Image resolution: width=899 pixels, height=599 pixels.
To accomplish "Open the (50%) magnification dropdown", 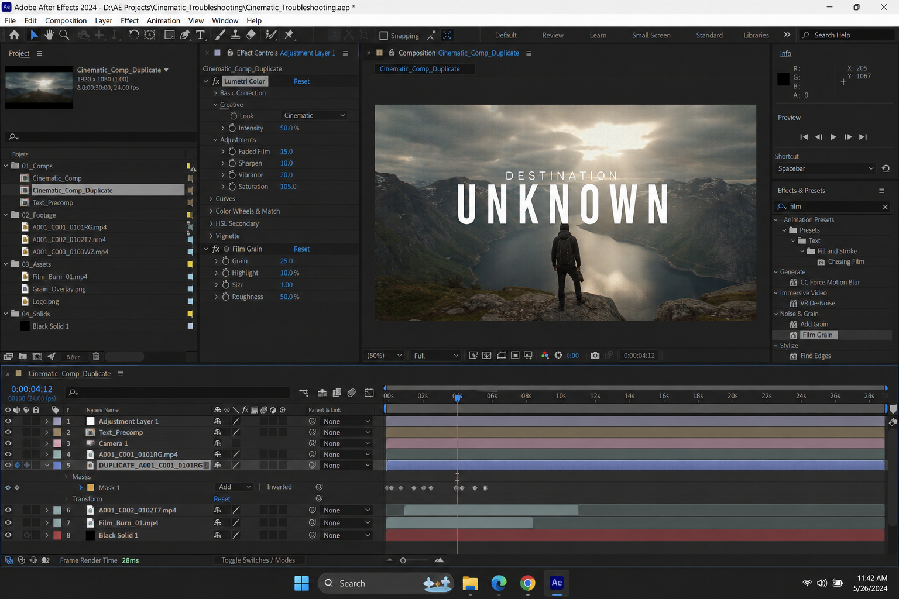I will click(384, 356).
